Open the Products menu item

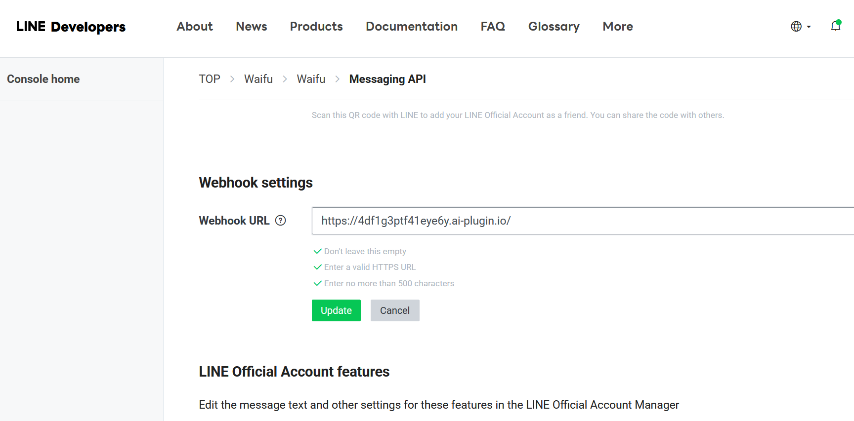coord(316,27)
